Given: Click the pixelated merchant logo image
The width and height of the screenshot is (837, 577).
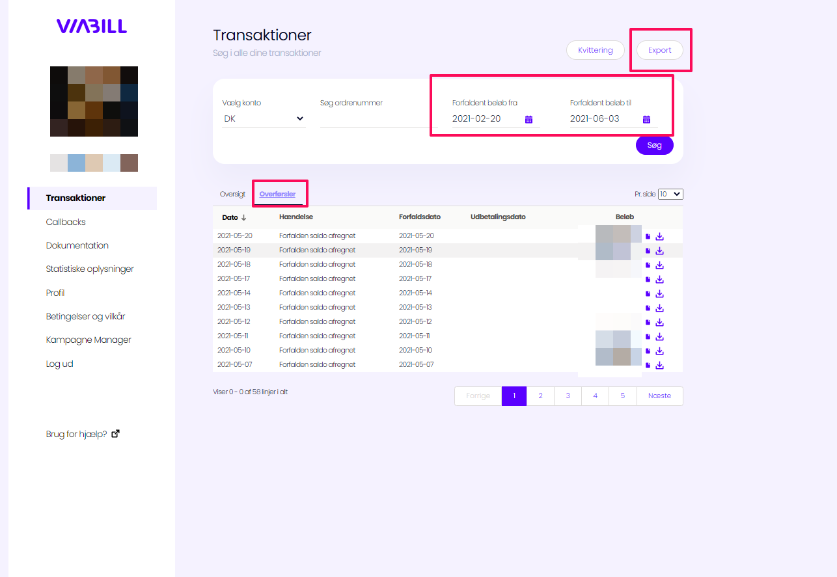Looking at the screenshot, I should pos(94,101).
